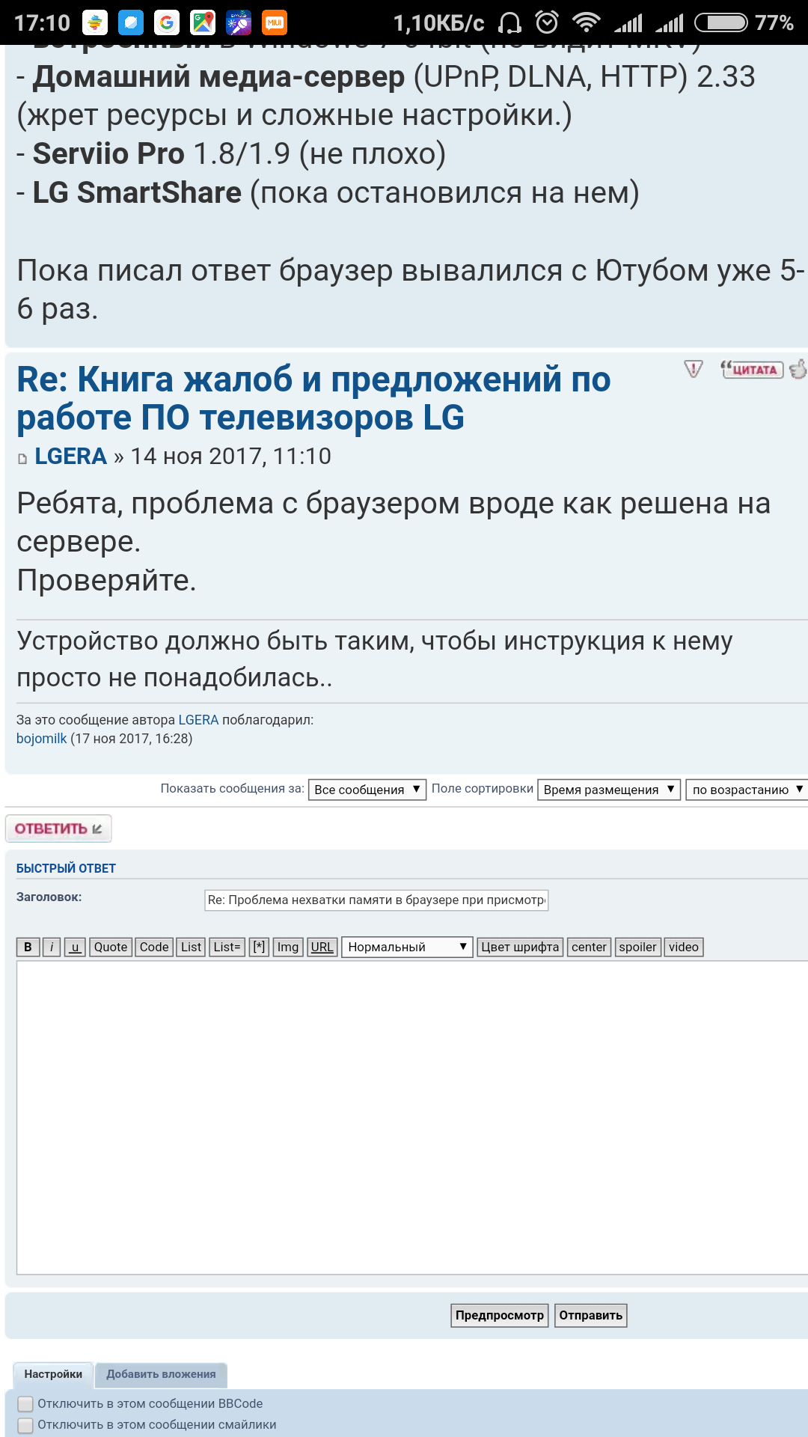Click the Заголовок subject input field
The image size is (808, 1437).
point(376,900)
